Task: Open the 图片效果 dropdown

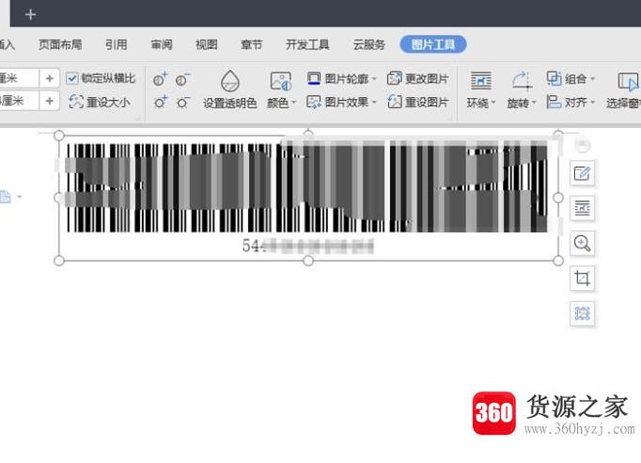Action: (x=341, y=102)
